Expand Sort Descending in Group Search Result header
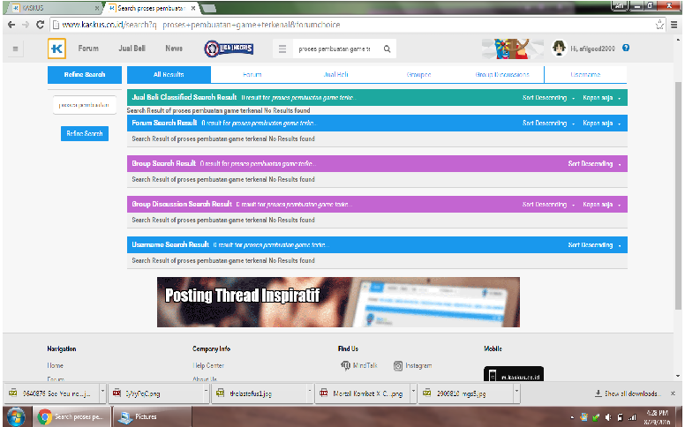Image resolution: width=685 pixels, height=427 pixels. (594, 164)
